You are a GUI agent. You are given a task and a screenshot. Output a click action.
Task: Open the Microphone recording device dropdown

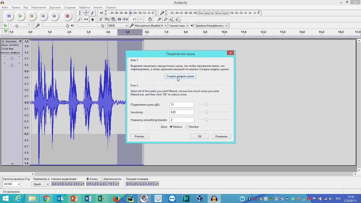(x=151, y=26)
